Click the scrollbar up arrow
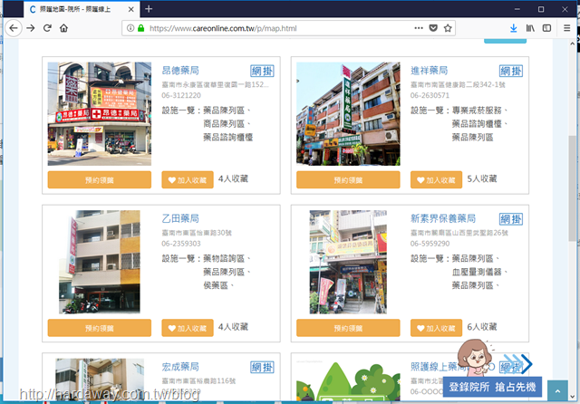The width and height of the screenshot is (580, 404). coord(572,43)
